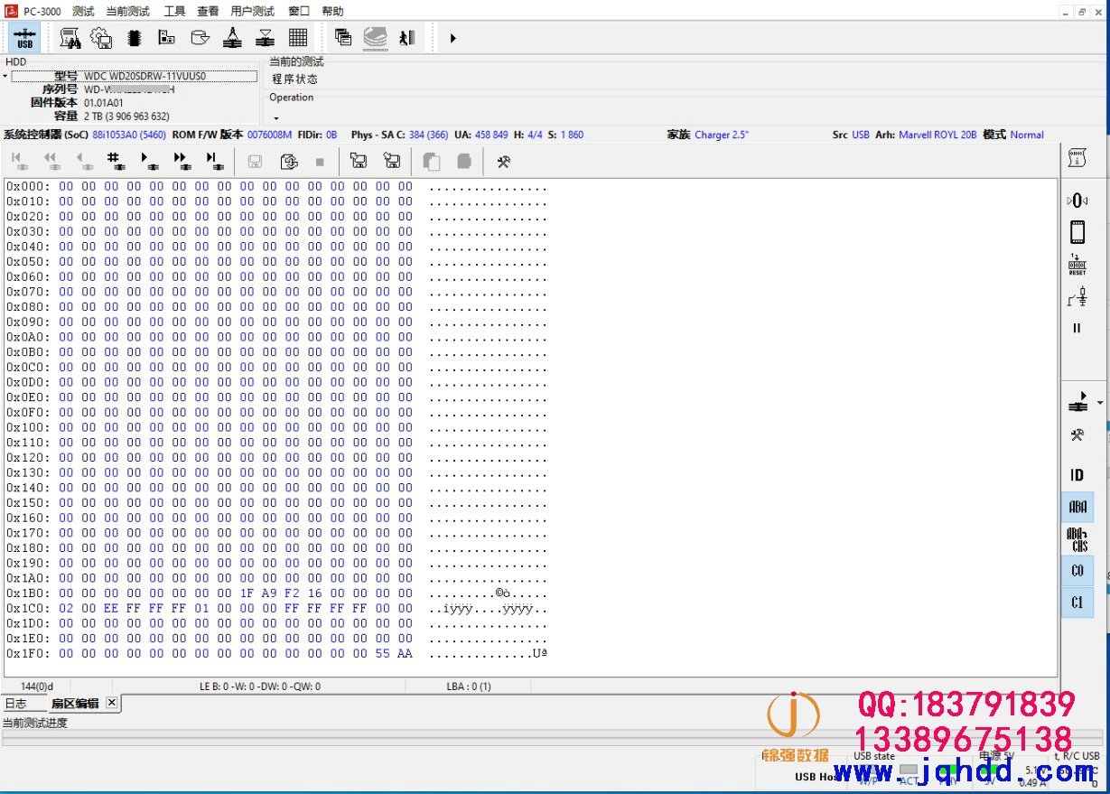This screenshot has height=794, width=1110.
Task: Click the LBA : 0 (1) status field
Action: click(x=469, y=687)
